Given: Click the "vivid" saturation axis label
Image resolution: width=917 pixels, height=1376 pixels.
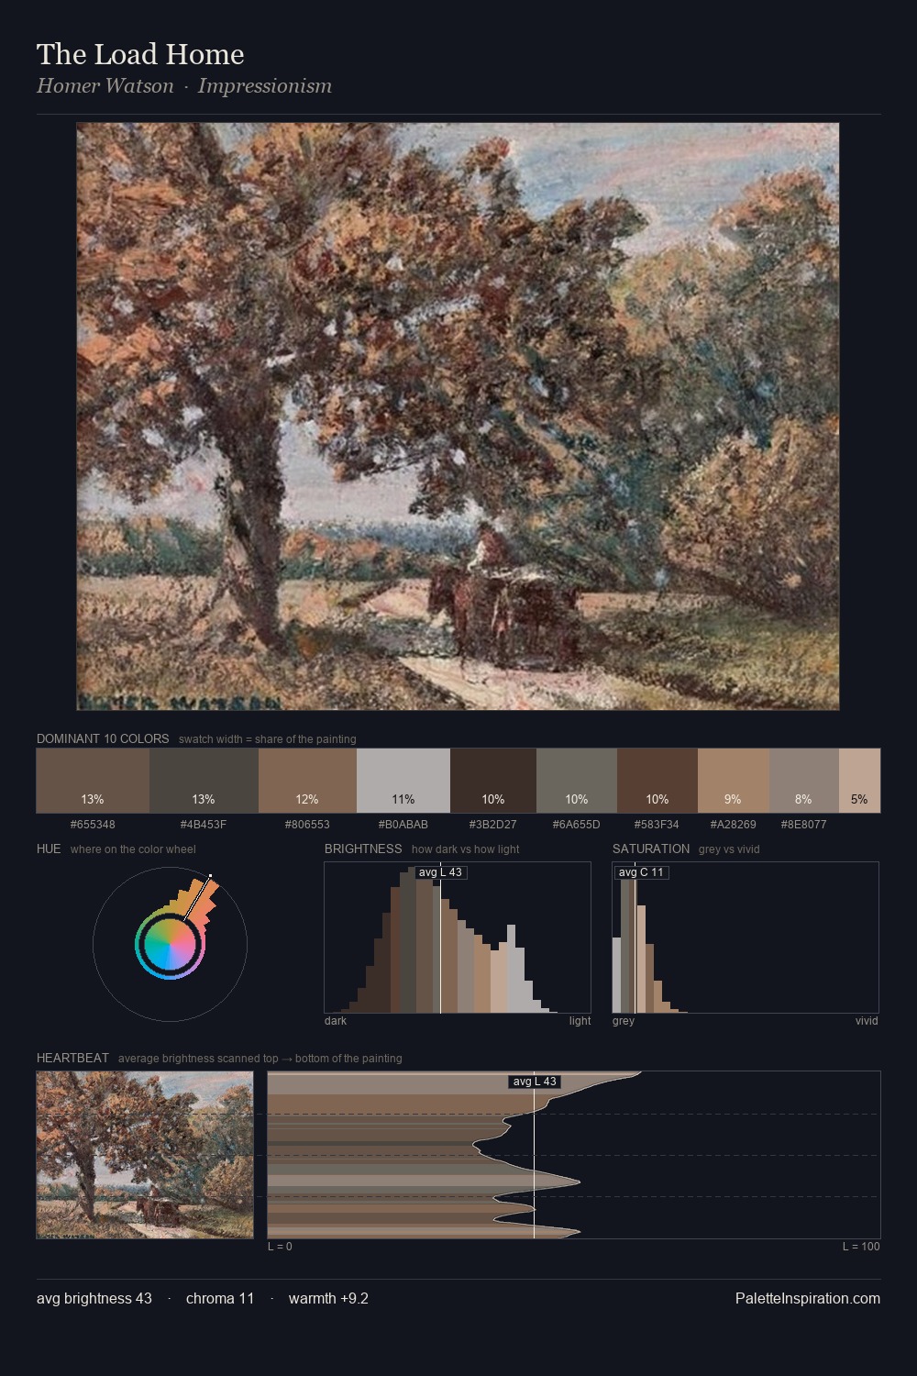Looking at the screenshot, I should click(x=867, y=1020).
